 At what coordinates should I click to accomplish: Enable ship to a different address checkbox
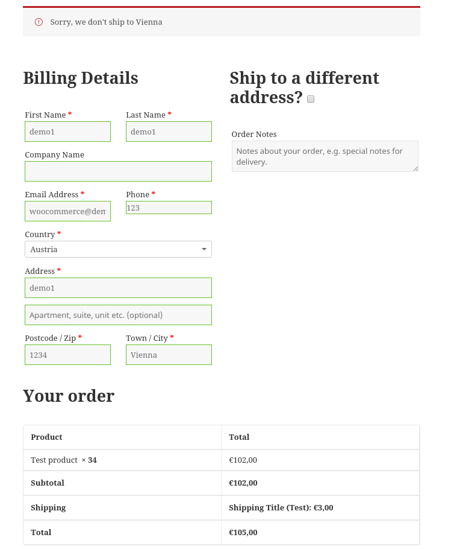[x=311, y=99]
